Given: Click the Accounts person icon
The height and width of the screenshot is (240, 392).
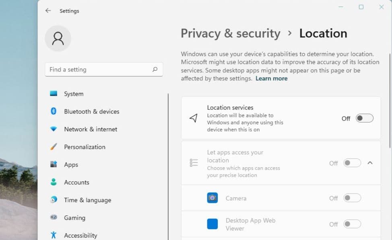Looking at the screenshot, I should pyautogui.click(x=54, y=182).
